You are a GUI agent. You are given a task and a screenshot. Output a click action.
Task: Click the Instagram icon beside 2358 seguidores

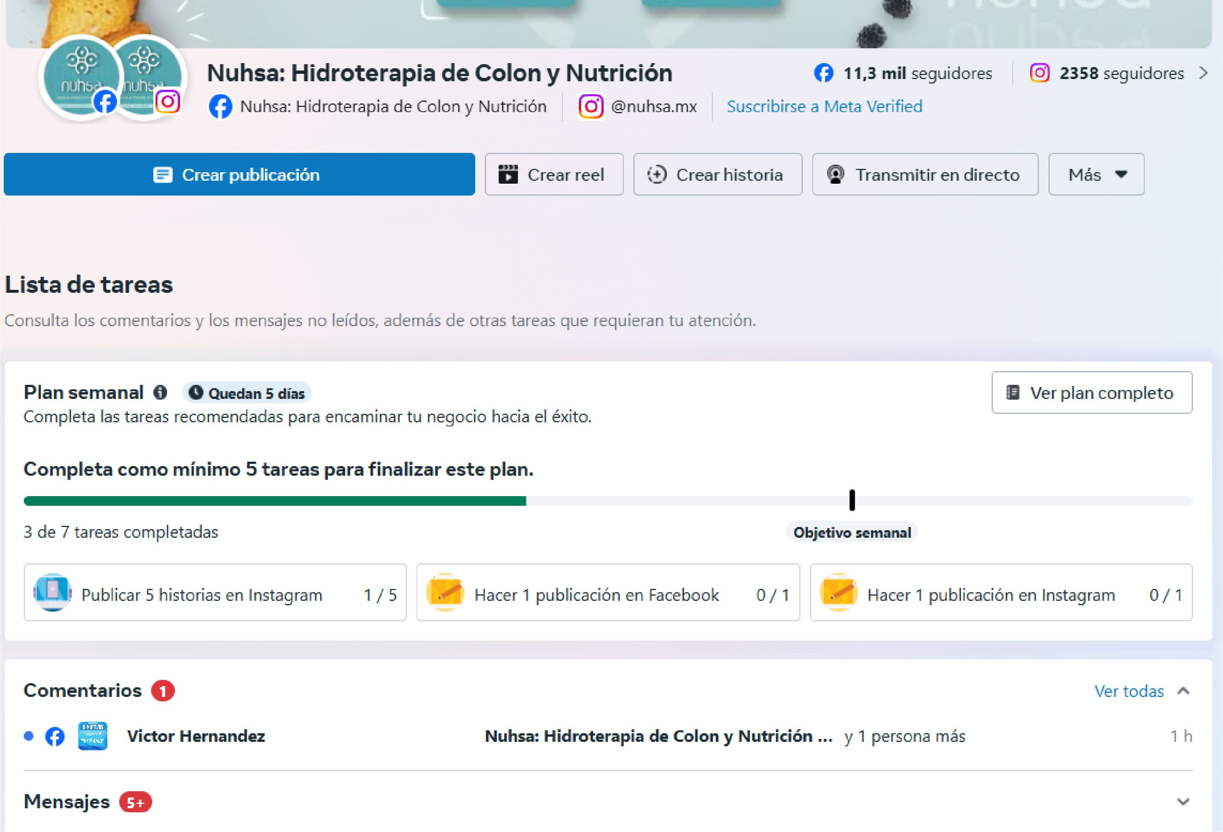(1039, 73)
